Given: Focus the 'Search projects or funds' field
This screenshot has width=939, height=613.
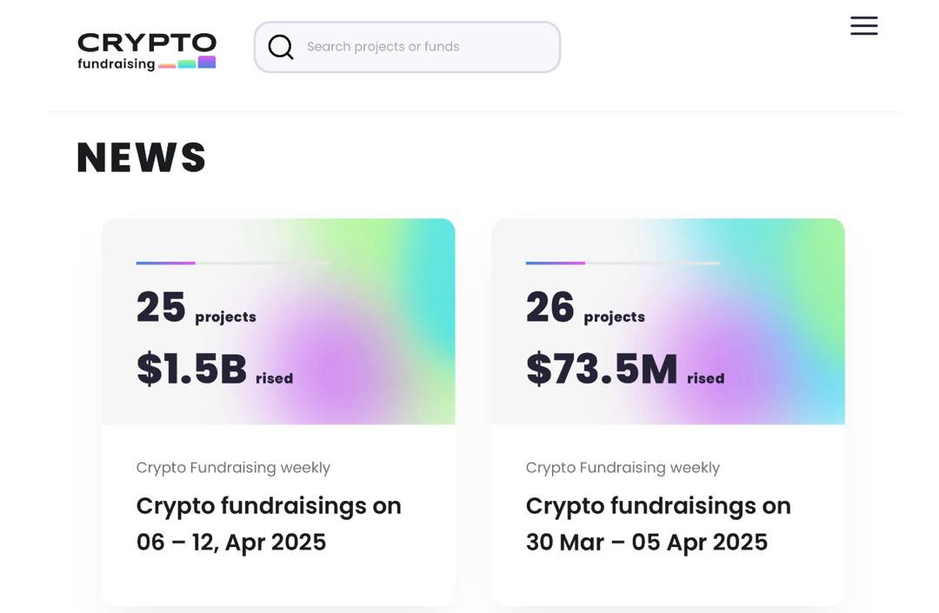Looking at the screenshot, I should pos(426,47).
